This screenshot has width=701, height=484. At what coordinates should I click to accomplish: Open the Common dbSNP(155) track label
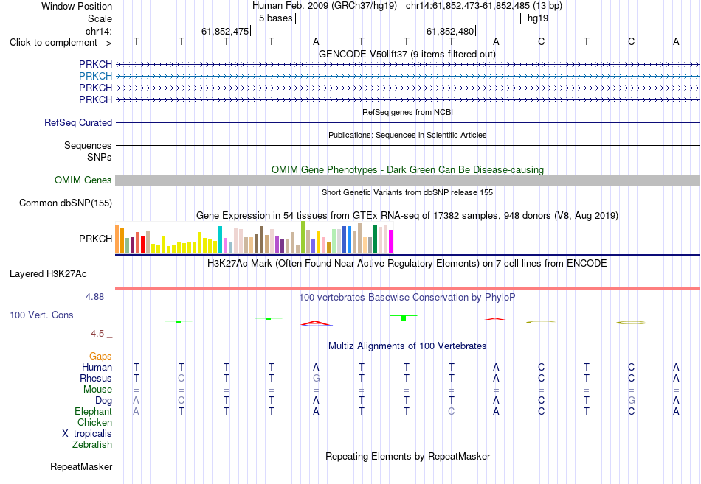click(x=66, y=203)
